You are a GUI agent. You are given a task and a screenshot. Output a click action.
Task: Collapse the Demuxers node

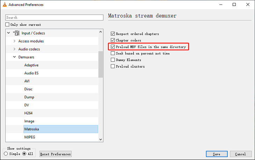pyautogui.click(x=14, y=57)
